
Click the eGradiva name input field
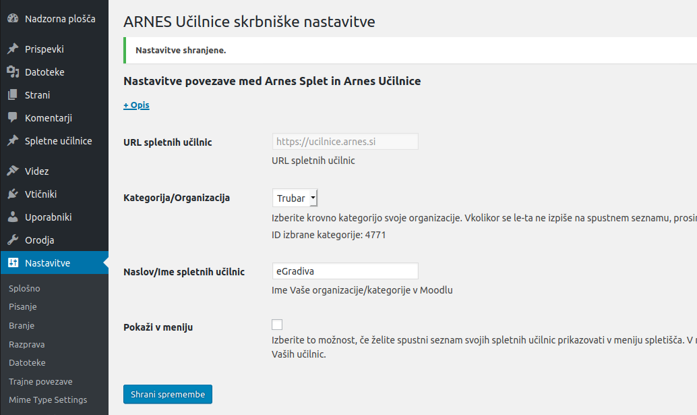click(x=345, y=271)
